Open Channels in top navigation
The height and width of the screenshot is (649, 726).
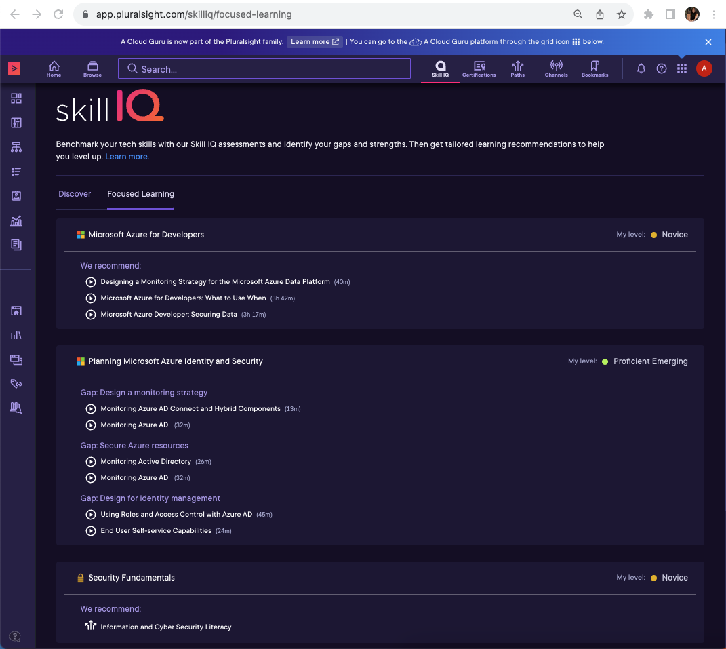[x=556, y=69]
